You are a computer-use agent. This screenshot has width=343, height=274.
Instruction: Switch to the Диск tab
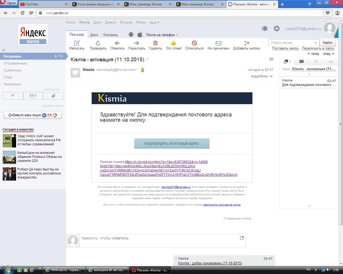tap(94, 35)
